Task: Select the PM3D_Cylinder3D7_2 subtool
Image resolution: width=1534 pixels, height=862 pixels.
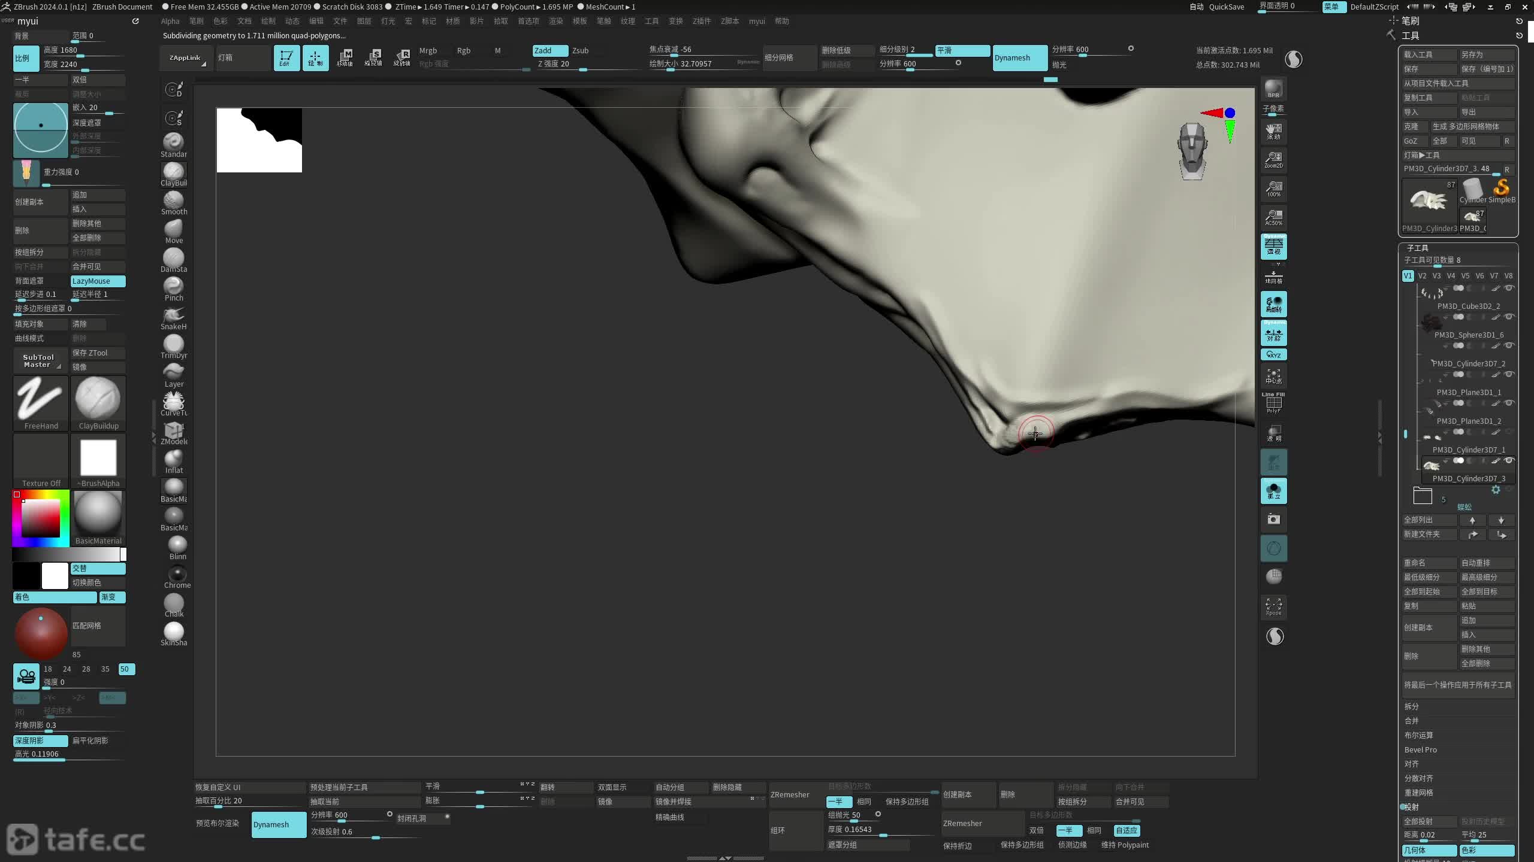Action: (1468, 363)
